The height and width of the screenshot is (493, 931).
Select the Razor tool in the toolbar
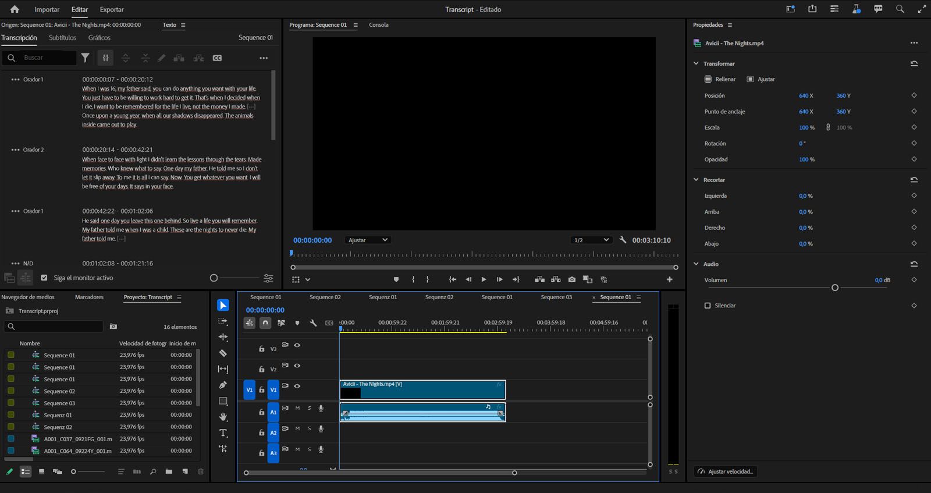point(223,353)
